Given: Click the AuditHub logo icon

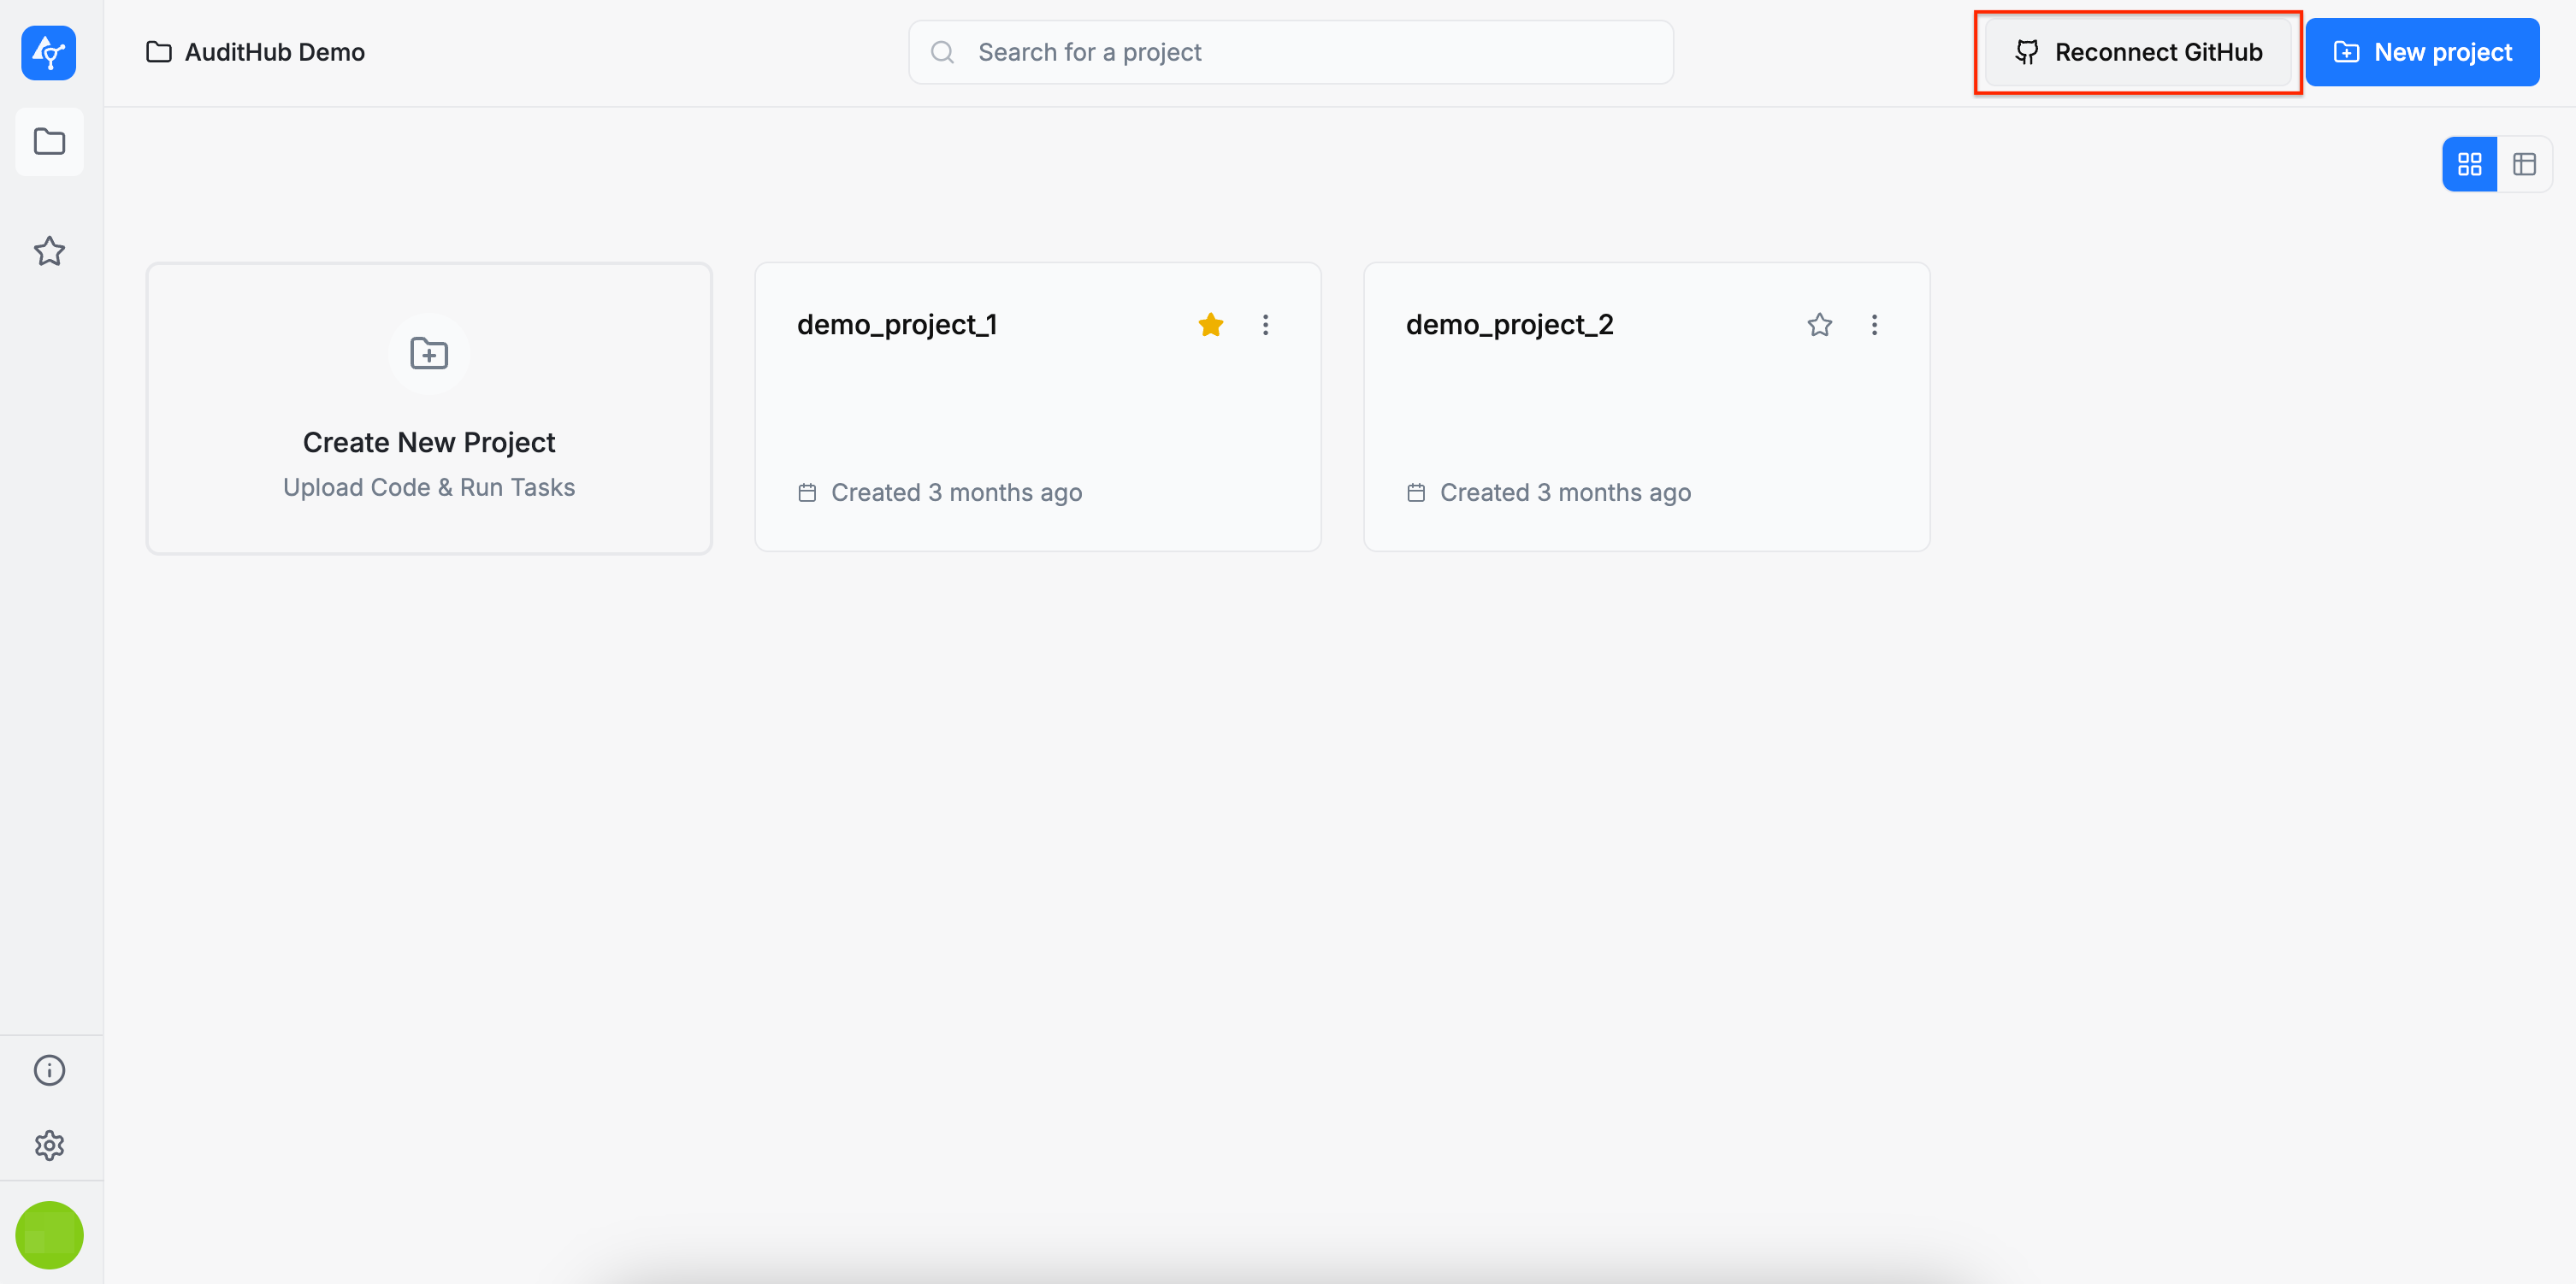Looking at the screenshot, I should tap(49, 52).
